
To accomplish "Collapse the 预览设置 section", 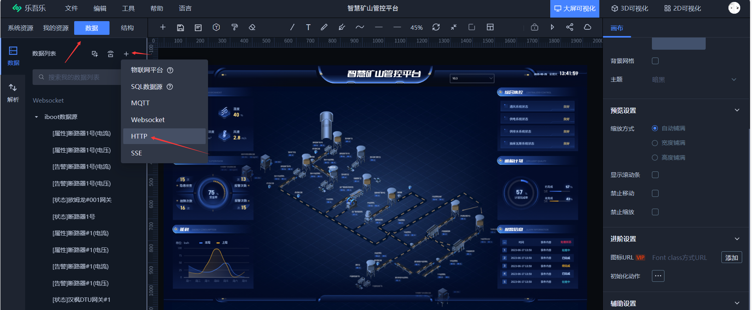I will click(x=737, y=110).
